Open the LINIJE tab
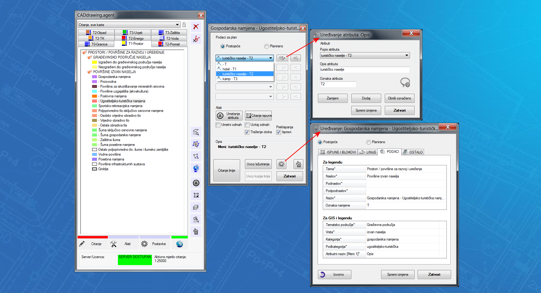The height and width of the screenshot is (293, 541). [368, 152]
